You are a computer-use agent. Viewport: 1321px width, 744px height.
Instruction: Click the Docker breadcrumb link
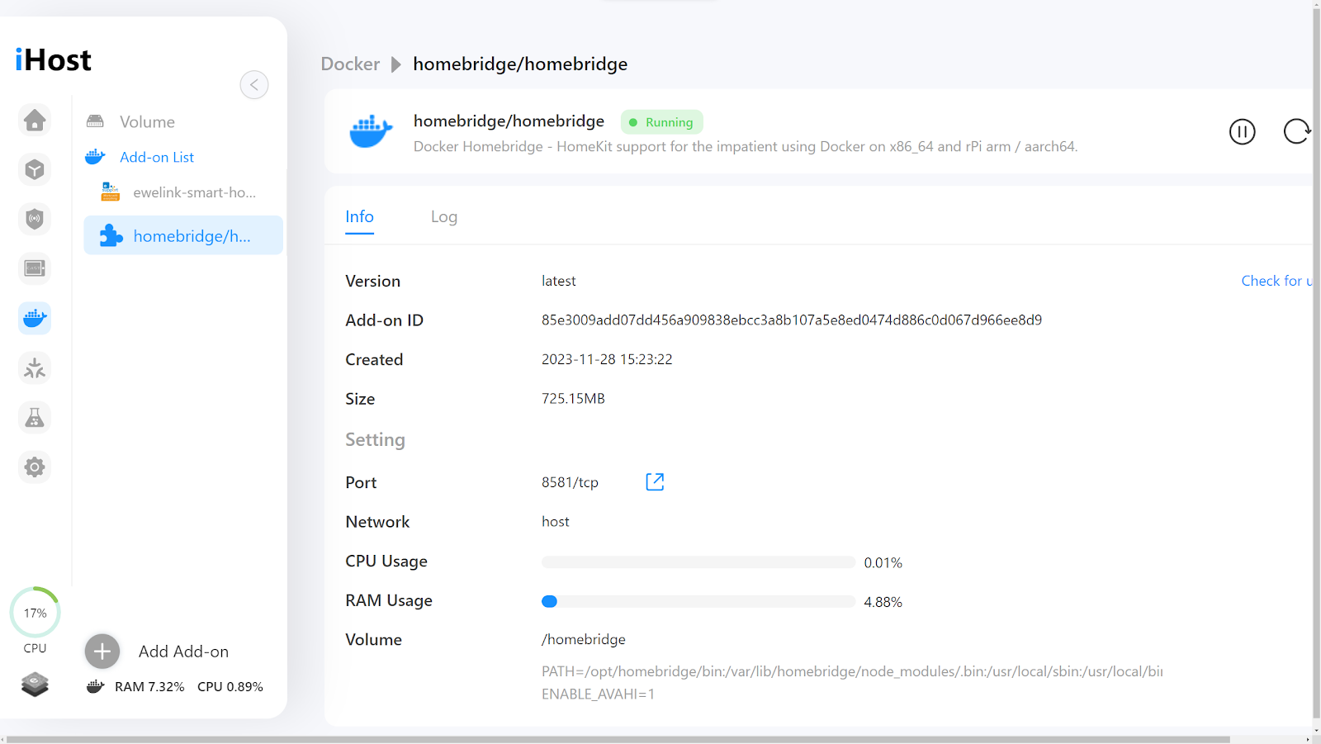(x=350, y=64)
